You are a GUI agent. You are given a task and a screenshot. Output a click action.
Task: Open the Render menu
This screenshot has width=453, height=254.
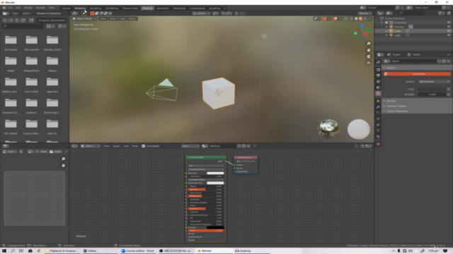pyautogui.click(x=28, y=8)
